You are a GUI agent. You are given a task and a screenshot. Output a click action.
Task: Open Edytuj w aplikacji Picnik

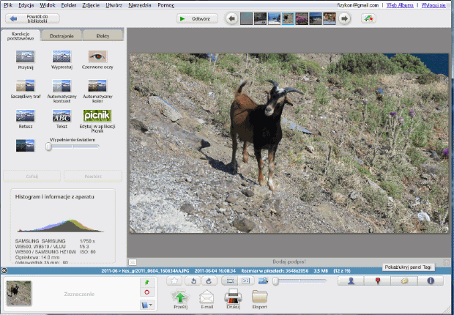click(97, 116)
